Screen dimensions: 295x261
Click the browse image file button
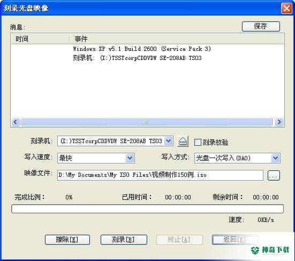click(x=274, y=175)
